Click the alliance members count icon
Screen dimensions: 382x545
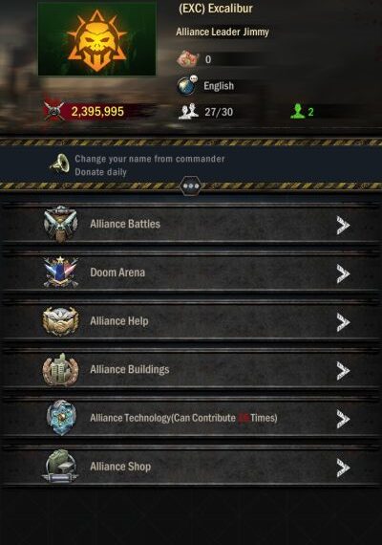188,112
